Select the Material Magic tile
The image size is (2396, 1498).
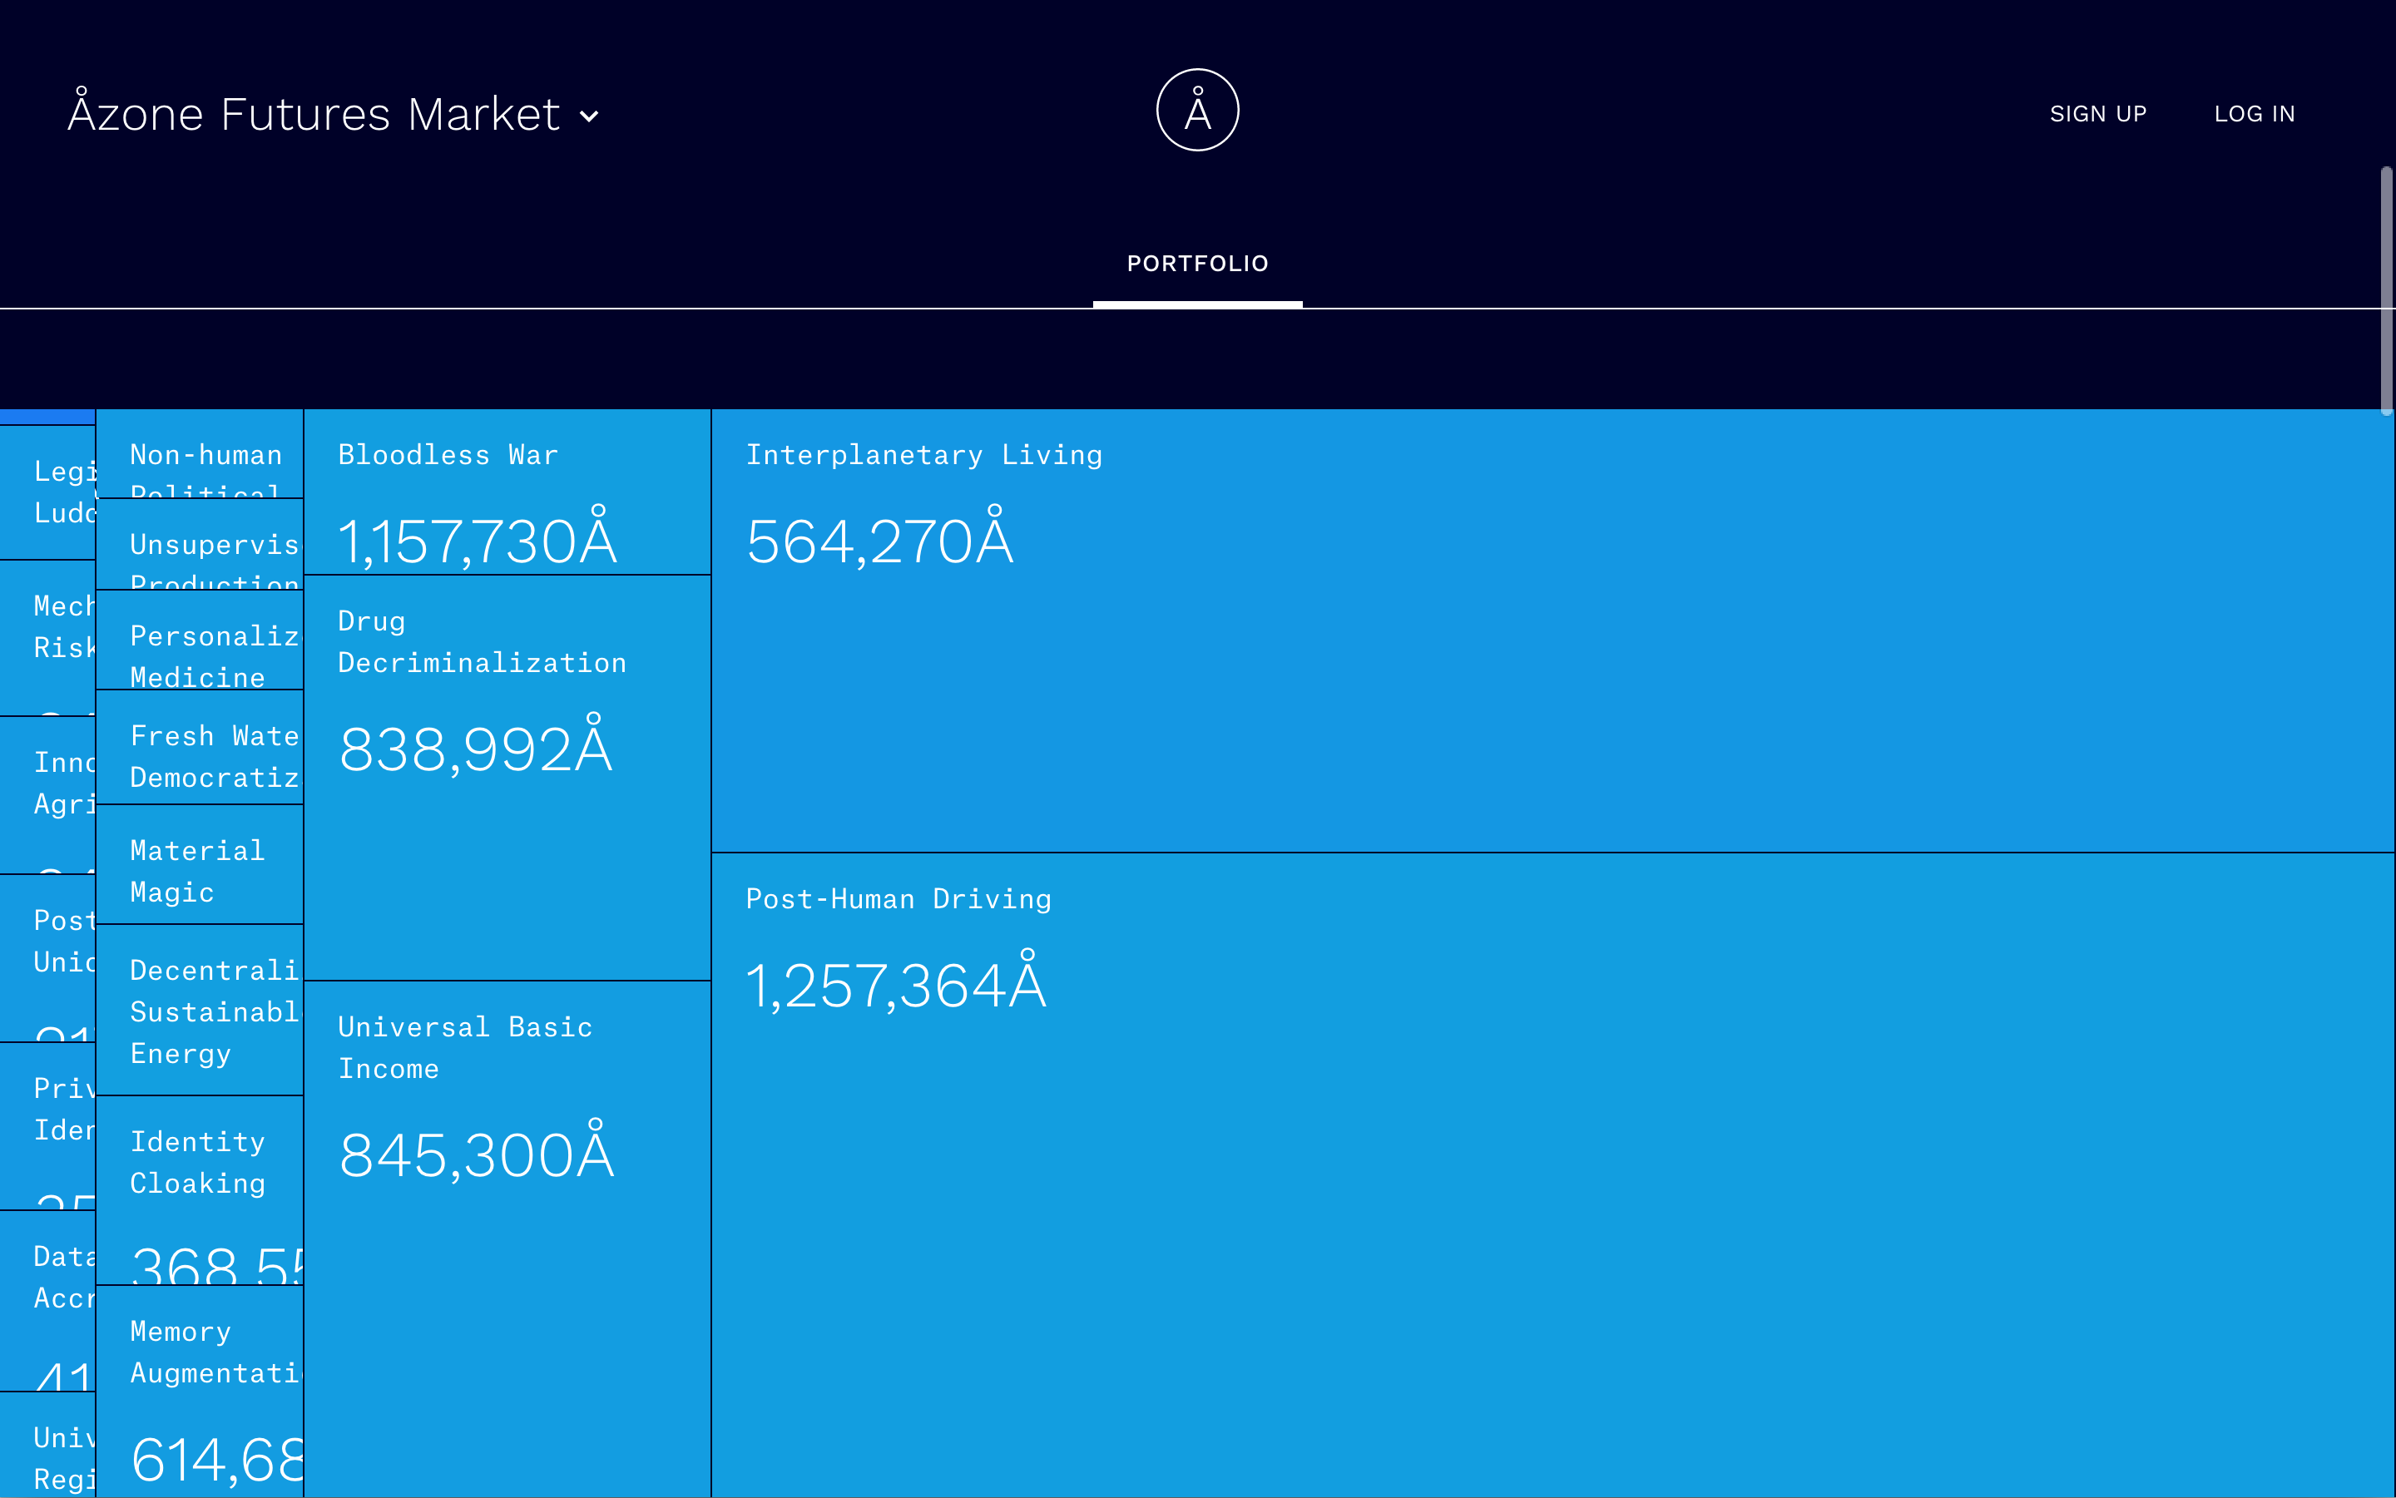click(x=199, y=865)
